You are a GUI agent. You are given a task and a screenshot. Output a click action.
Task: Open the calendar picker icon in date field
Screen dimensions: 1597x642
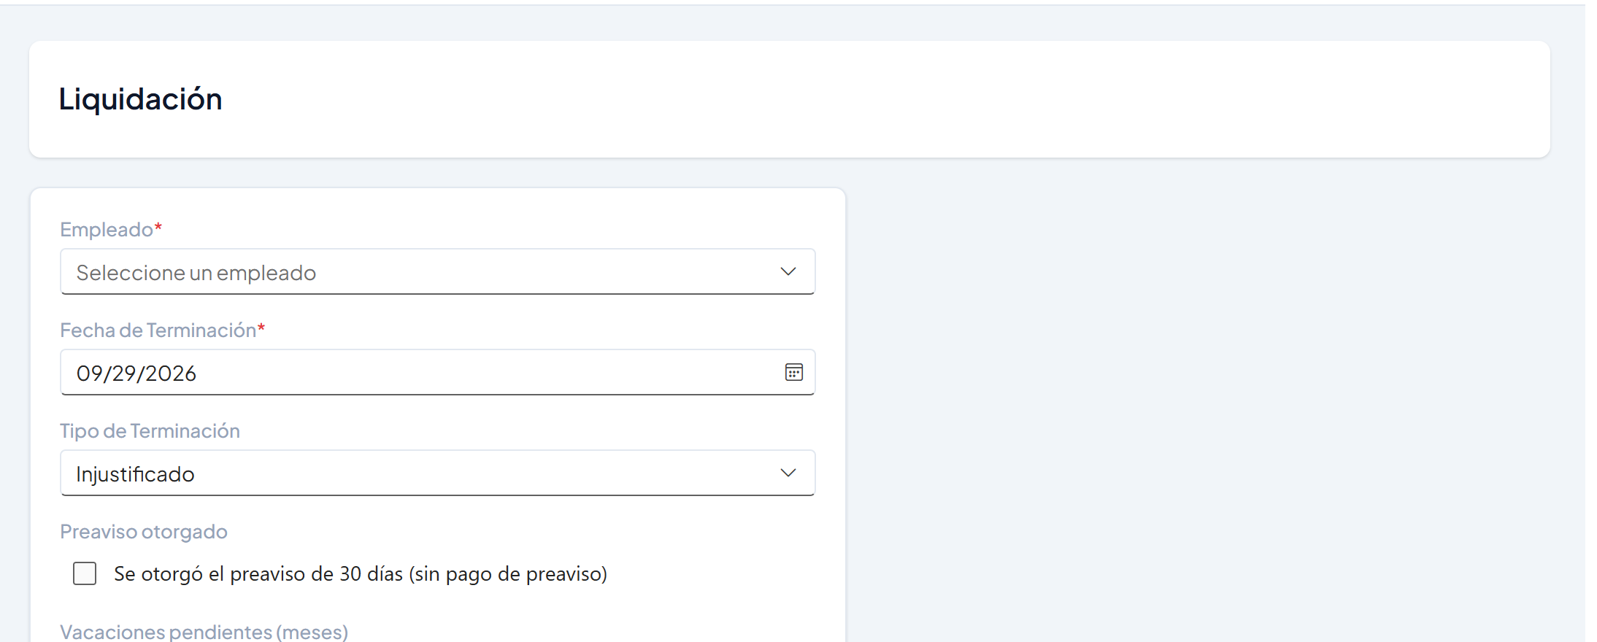point(793,373)
